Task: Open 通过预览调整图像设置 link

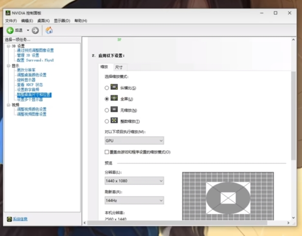Action: (x=35, y=50)
